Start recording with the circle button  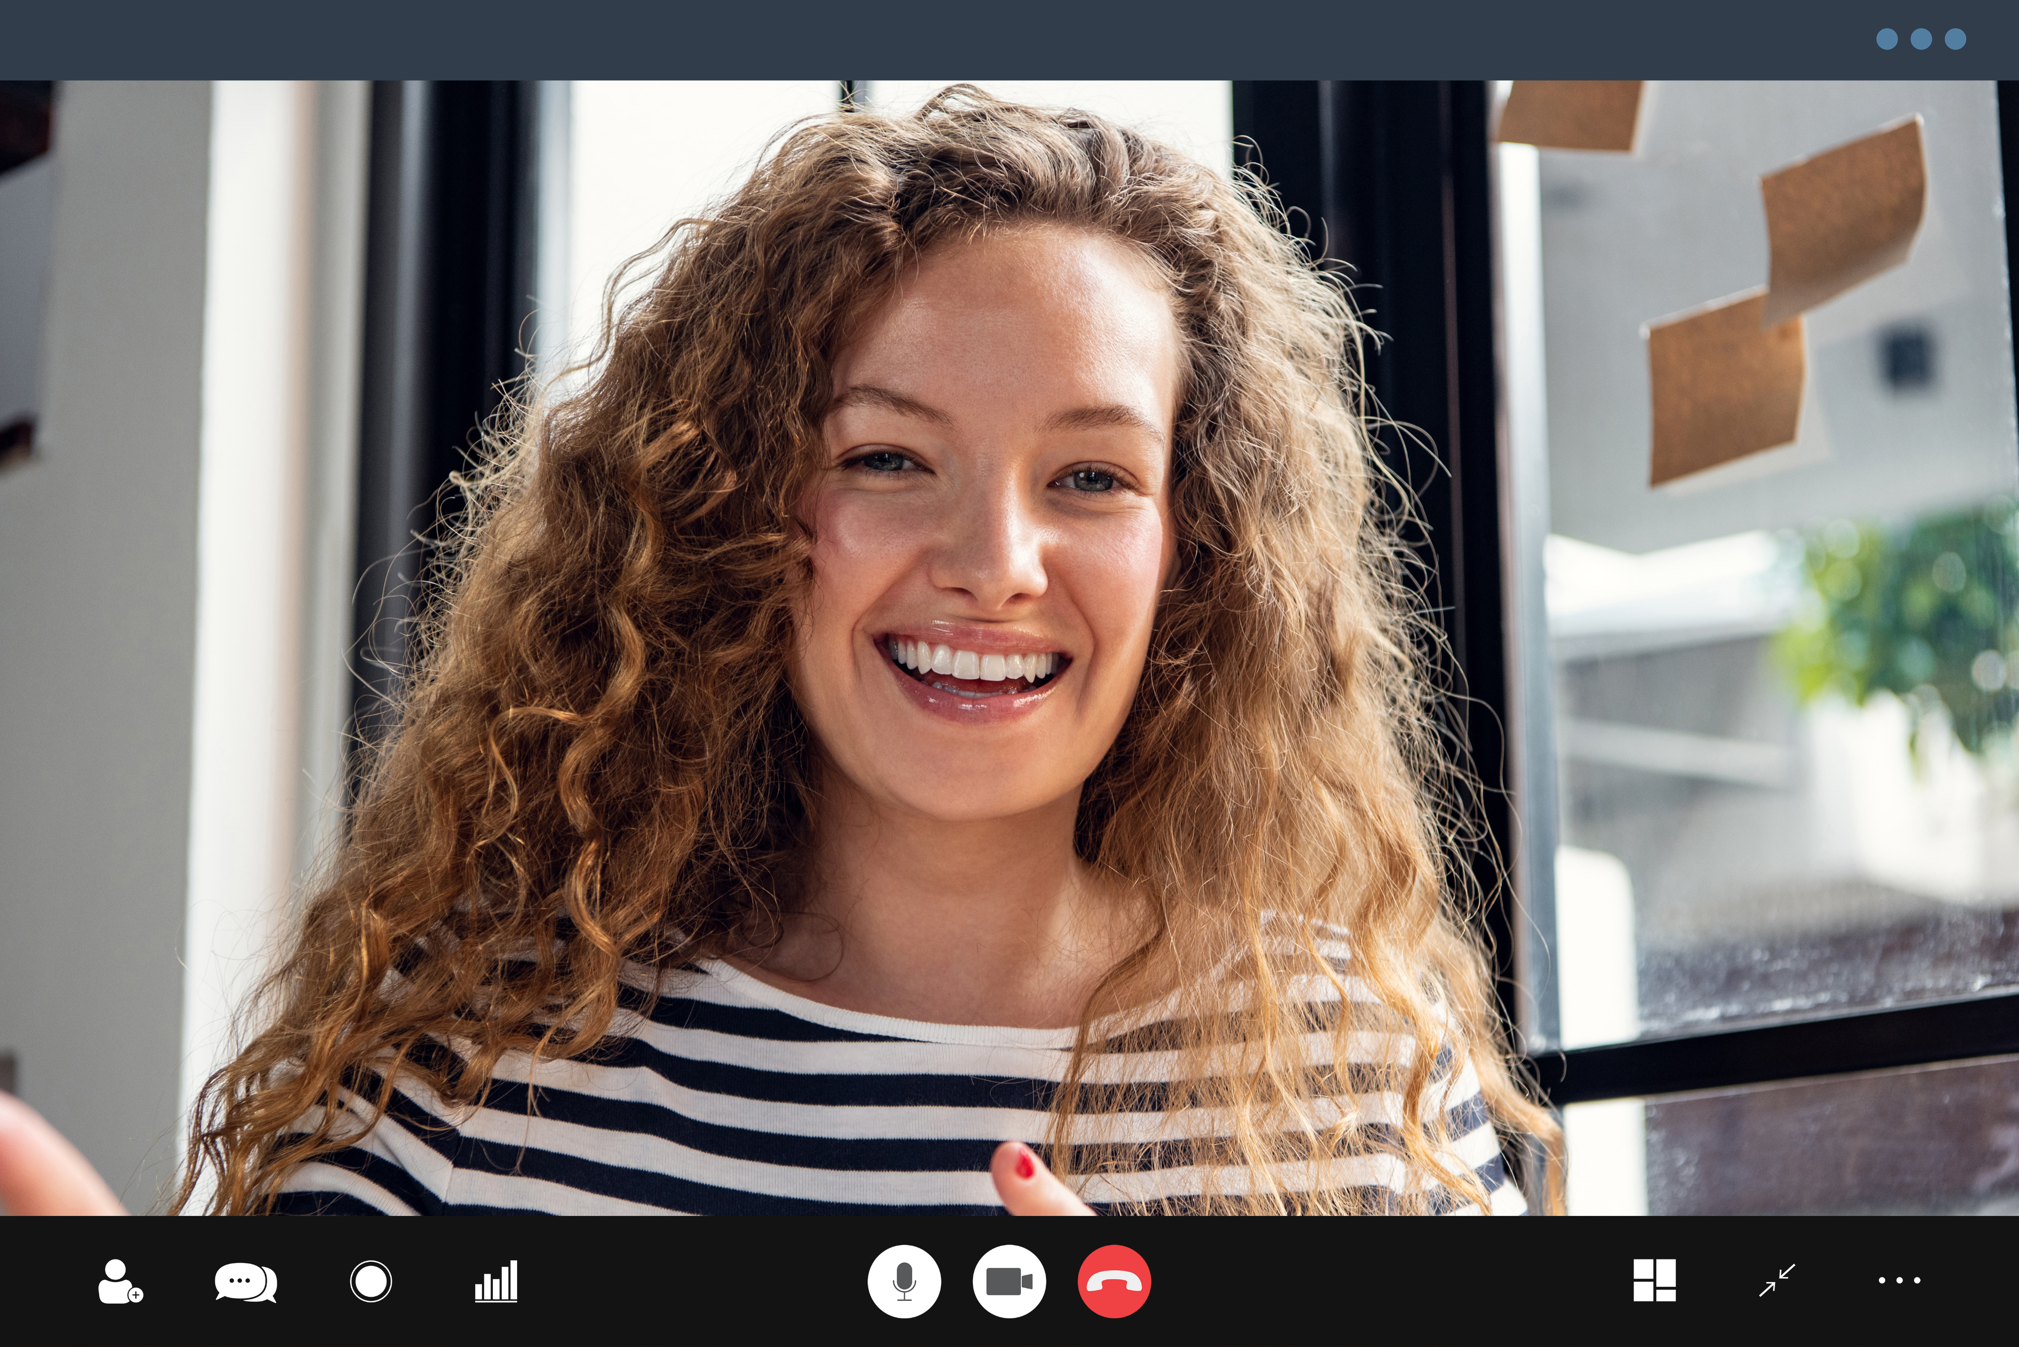(x=371, y=1281)
